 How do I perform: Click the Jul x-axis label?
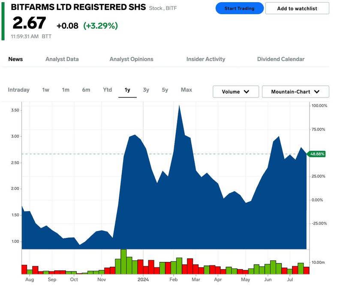coord(290,280)
